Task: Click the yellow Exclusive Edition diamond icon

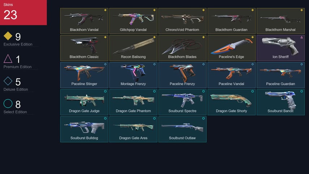Action: point(8,36)
